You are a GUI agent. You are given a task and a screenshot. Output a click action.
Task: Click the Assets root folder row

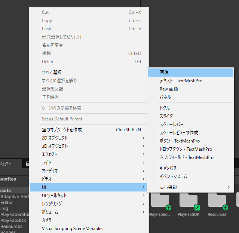tap(14, 190)
